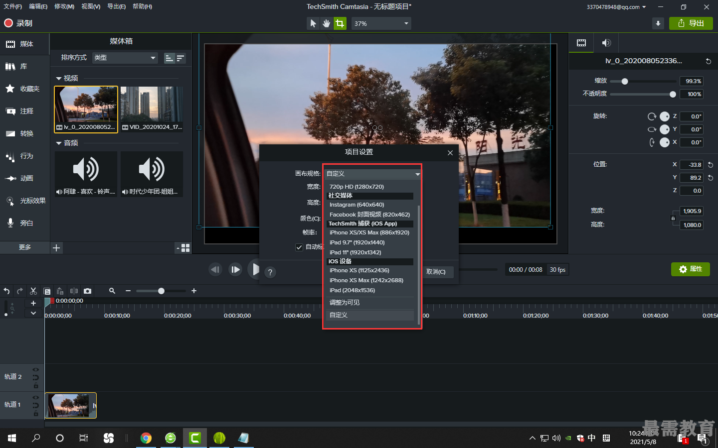718x448 pixels.
Task: Open the 动画 animations tab
Action: tap(25, 178)
